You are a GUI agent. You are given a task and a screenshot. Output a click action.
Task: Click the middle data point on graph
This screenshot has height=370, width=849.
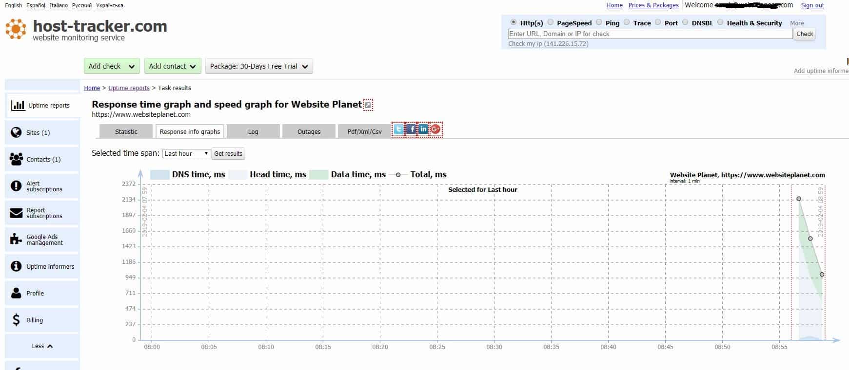[x=810, y=239]
